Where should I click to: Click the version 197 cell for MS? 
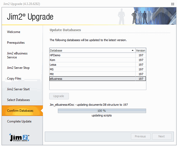coord(141,69)
